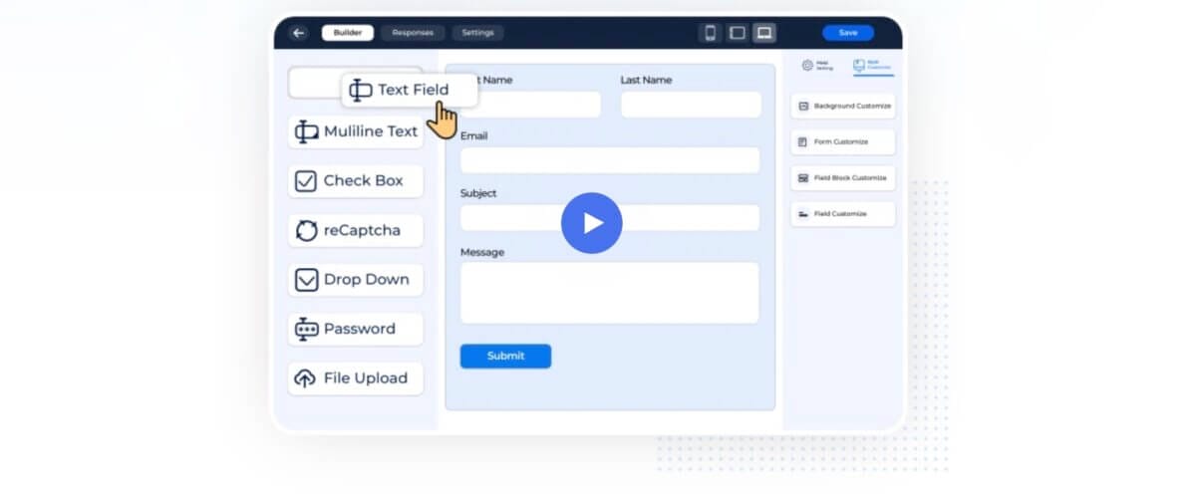The image size is (1196, 498).
Task: Open the Settings tab
Action: click(477, 33)
